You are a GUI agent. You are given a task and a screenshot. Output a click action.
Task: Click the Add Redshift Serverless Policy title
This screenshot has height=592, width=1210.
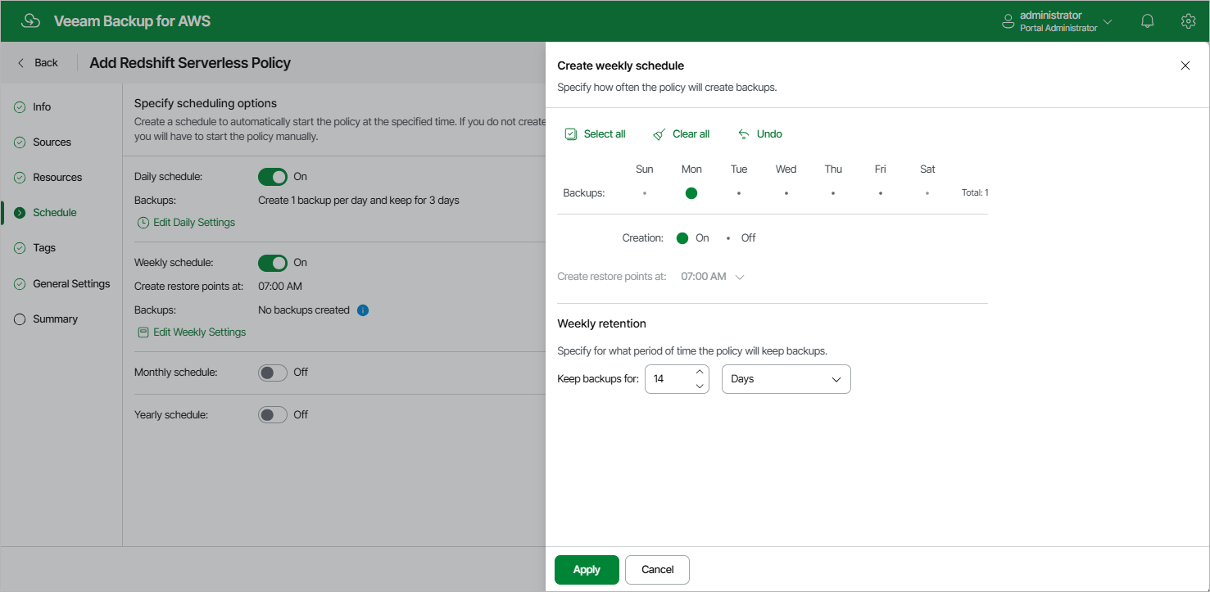tap(190, 63)
